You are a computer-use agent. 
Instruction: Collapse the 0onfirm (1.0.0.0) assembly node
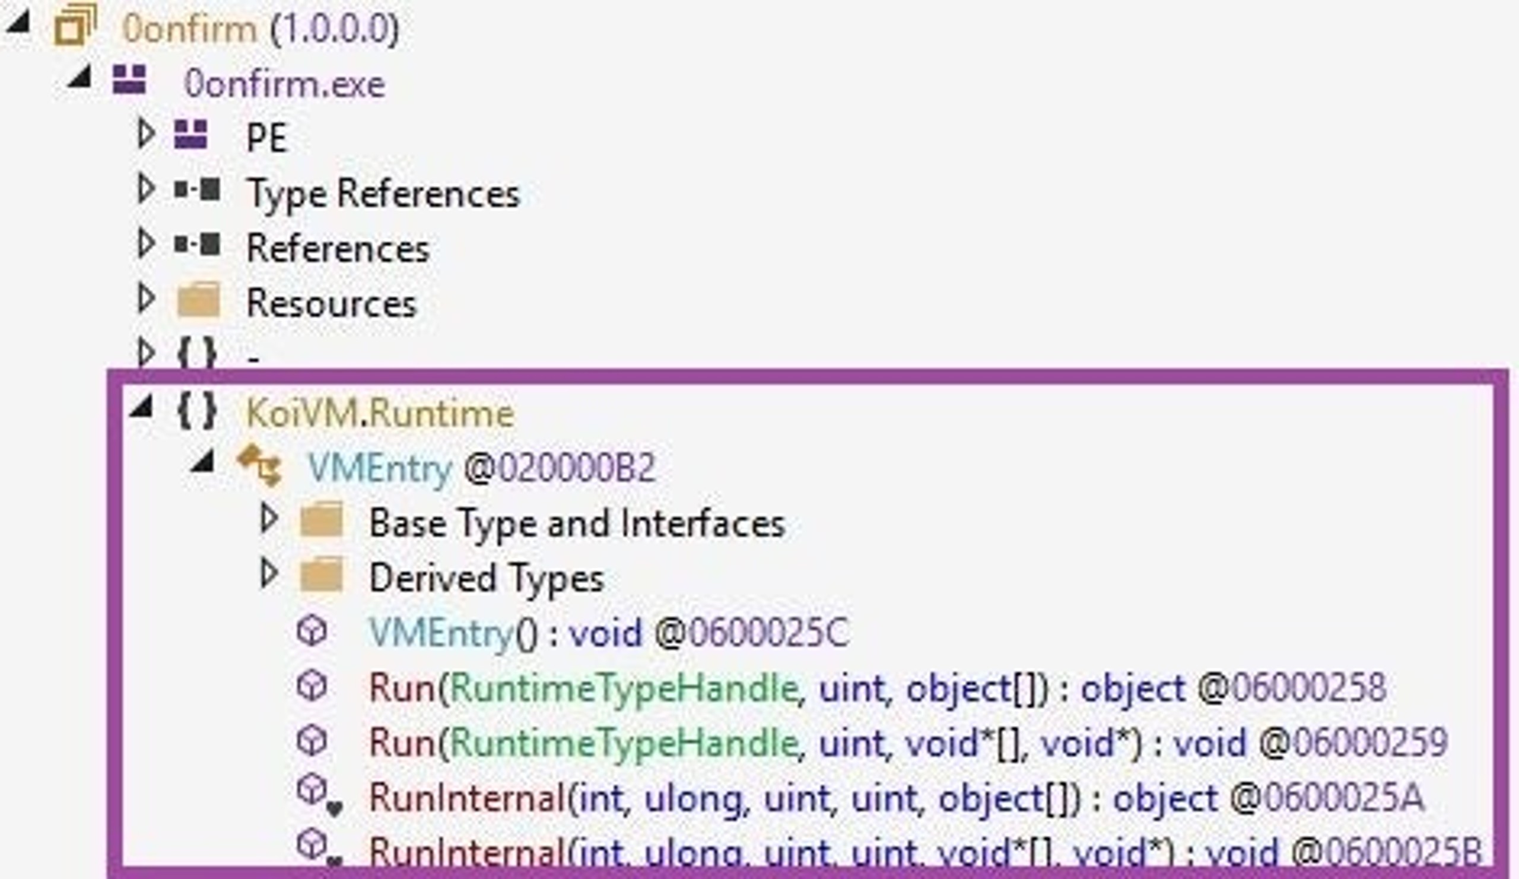point(18,23)
